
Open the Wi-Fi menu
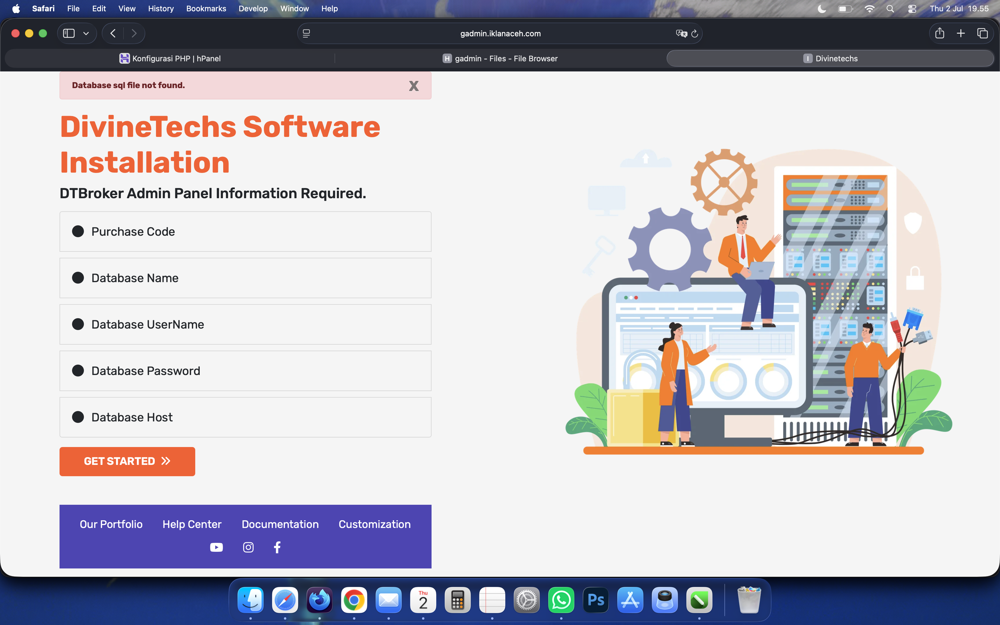(x=869, y=9)
